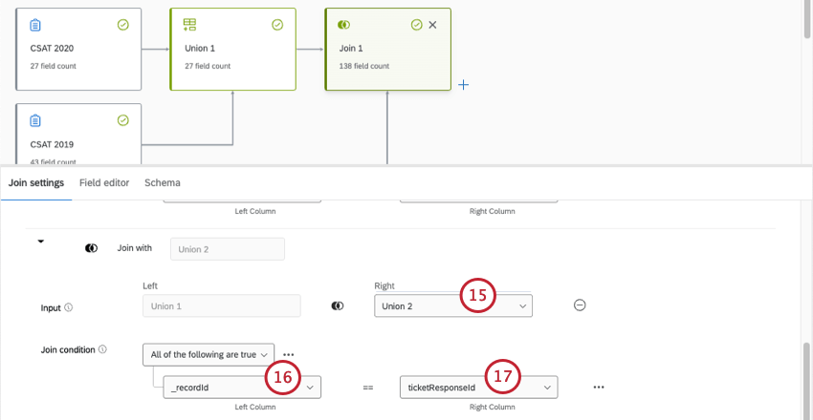The image size is (813, 420).
Task: Click the CSAT 2019 clipboard source icon
Action: pos(35,120)
